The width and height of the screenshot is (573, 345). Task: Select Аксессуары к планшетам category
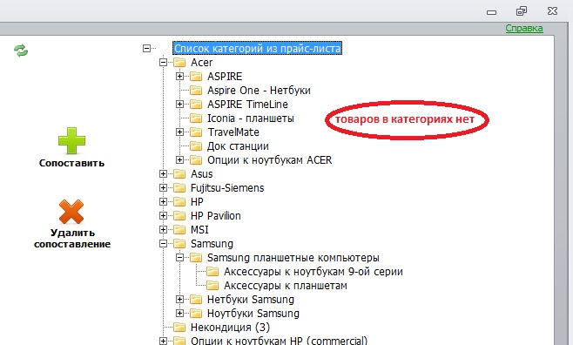(x=286, y=286)
